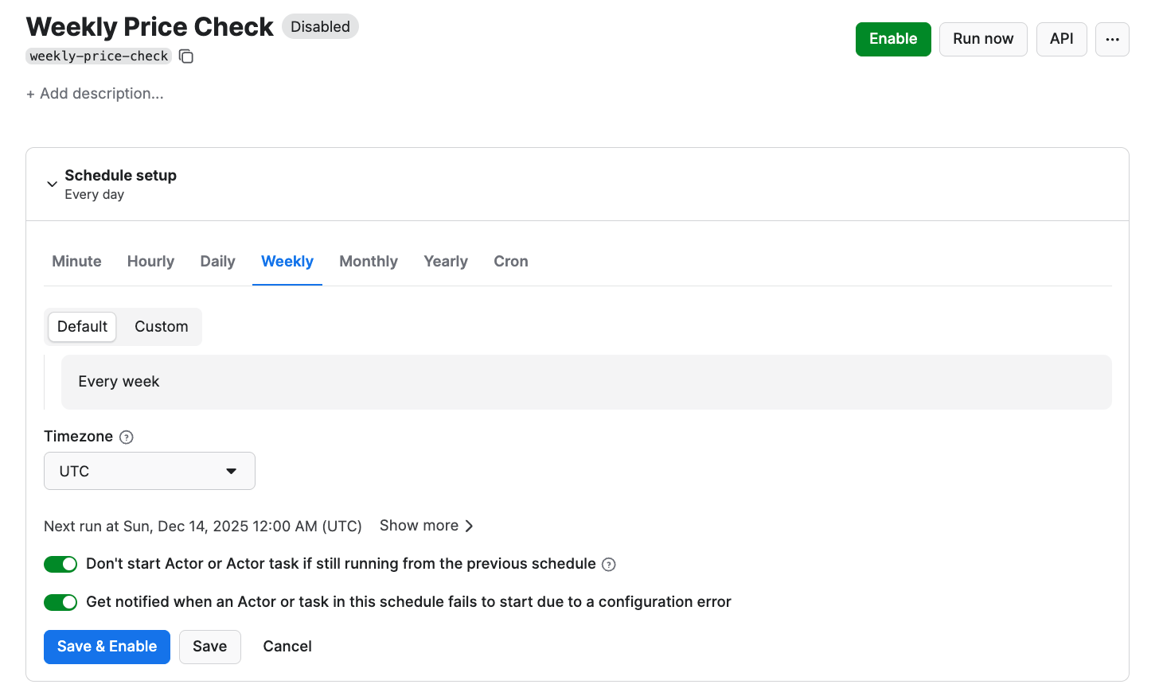Switch to the Cron tab

[510, 262]
